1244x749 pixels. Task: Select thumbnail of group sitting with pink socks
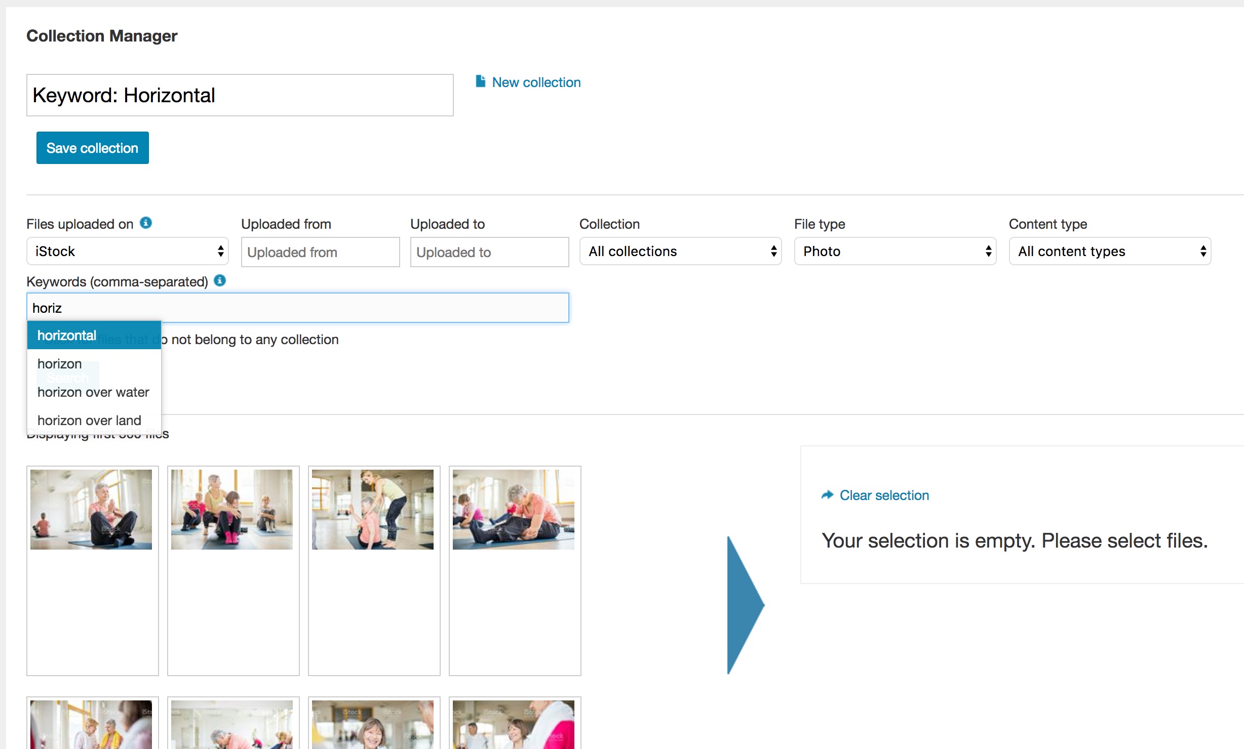pyautogui.click(x=232, y=509)
